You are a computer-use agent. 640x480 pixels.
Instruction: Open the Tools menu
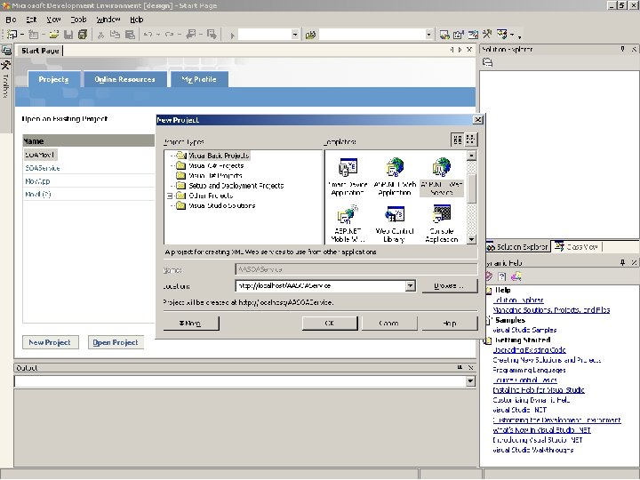[x=78, y=20]
